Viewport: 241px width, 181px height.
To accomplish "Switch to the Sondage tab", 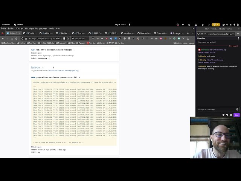I will tap(177, 33).
